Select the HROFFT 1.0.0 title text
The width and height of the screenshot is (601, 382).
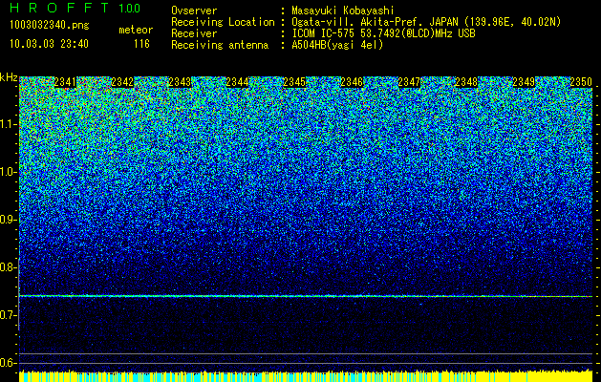pos(75,8)
